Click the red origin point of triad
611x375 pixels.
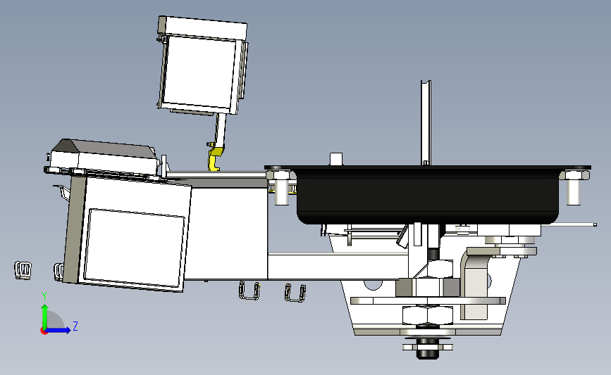pos(44,331)
